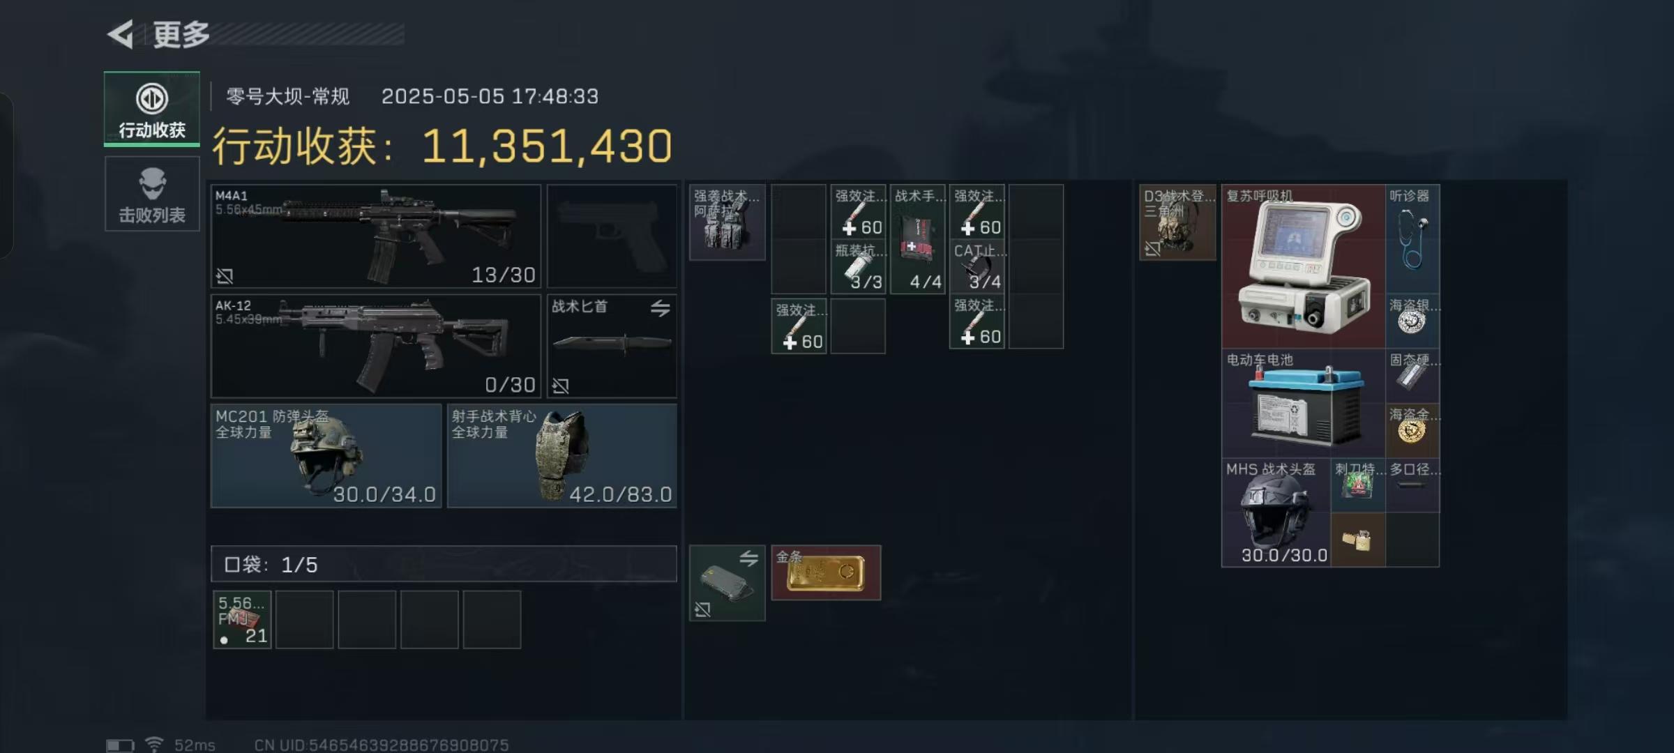Viewport: 1674px width, 753px height.
Task: Go back using the arrow beside 更多
Action: pos(121,34)
